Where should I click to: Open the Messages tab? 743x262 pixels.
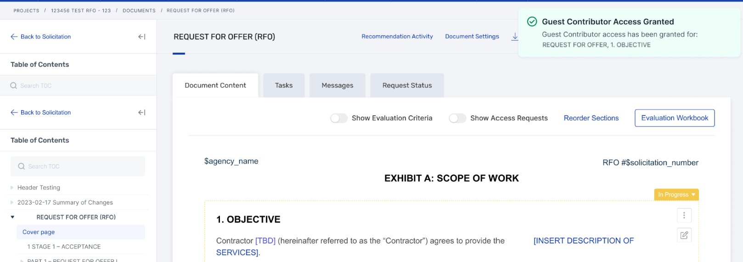338,85
